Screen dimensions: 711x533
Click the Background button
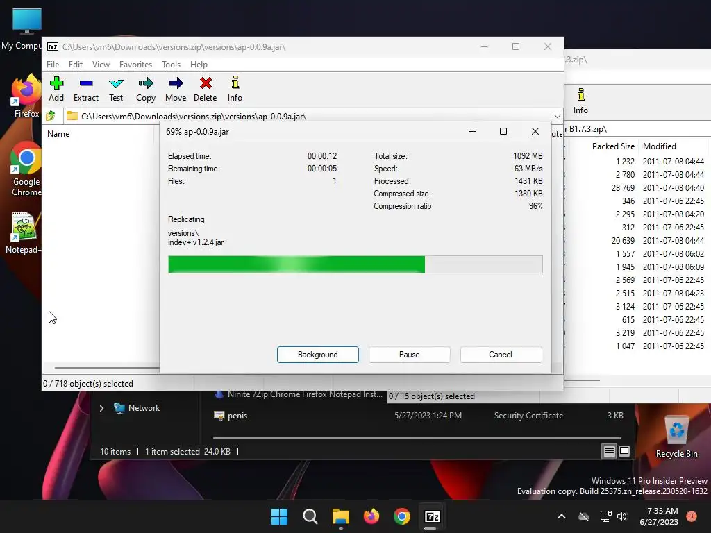pos(318,355)
